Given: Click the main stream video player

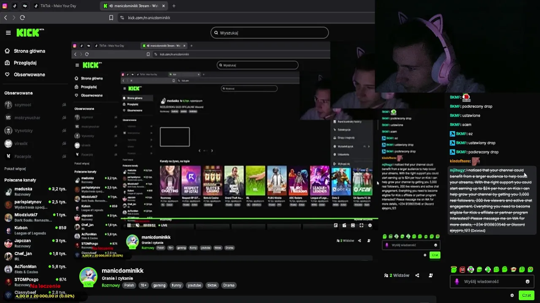Looking at the screenshot, I should pyautogui.click(x=223, y=151).
